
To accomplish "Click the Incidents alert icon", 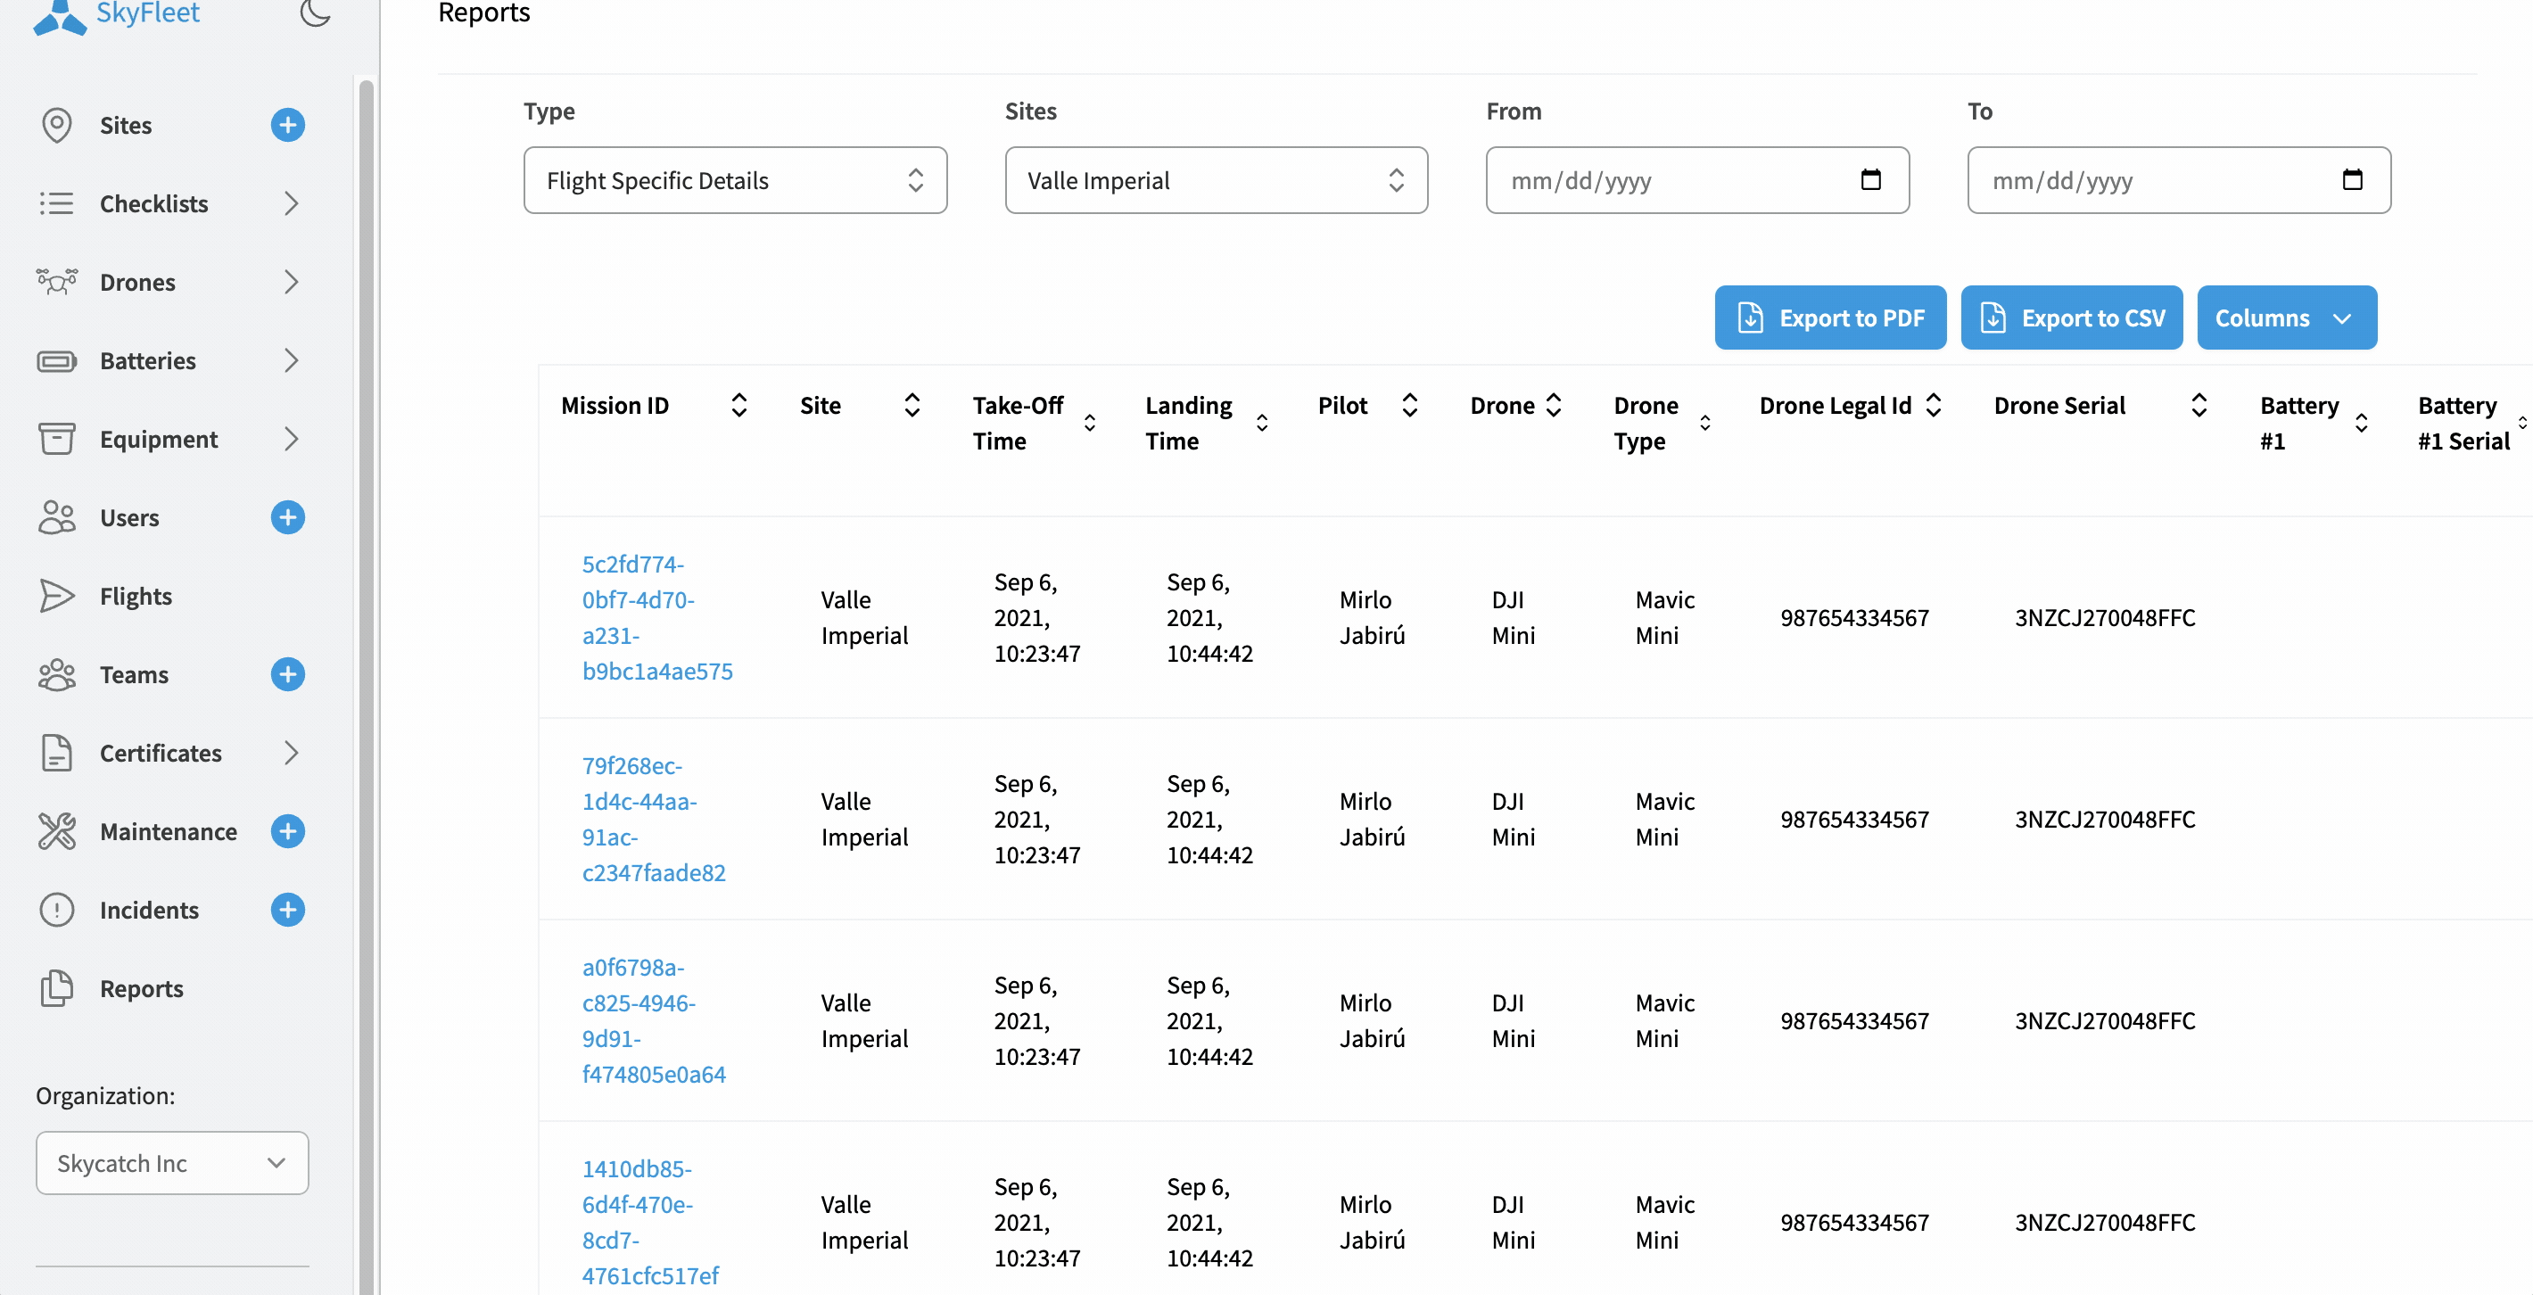I will click(57, 910).
